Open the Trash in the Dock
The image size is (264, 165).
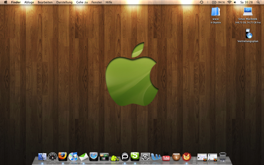222,157
